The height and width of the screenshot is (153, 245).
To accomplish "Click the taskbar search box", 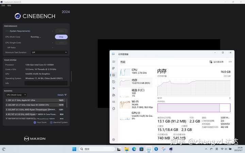I will pyautogui.click(x=97, y=149).
